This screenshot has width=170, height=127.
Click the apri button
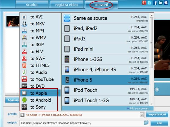[x=159, y=123]
